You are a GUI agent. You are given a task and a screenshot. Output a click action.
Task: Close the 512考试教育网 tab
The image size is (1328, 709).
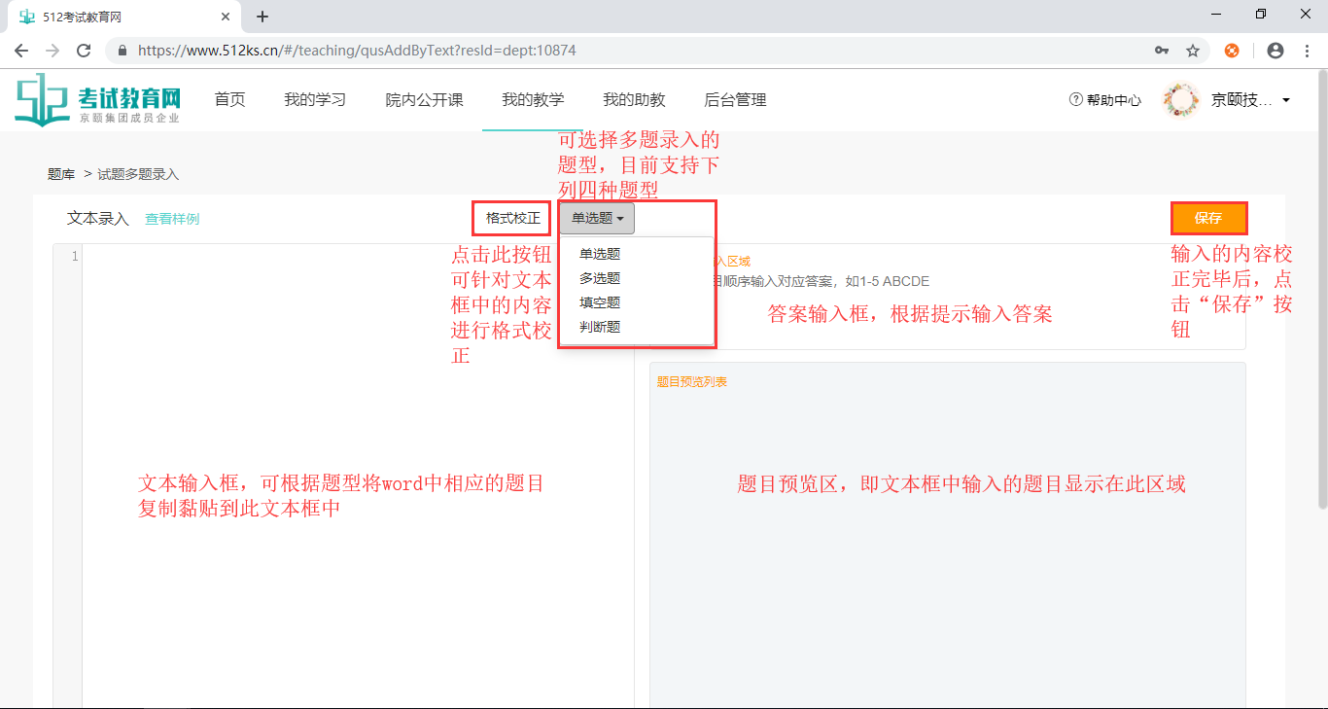pyautogui.click(x=226, y=17)
